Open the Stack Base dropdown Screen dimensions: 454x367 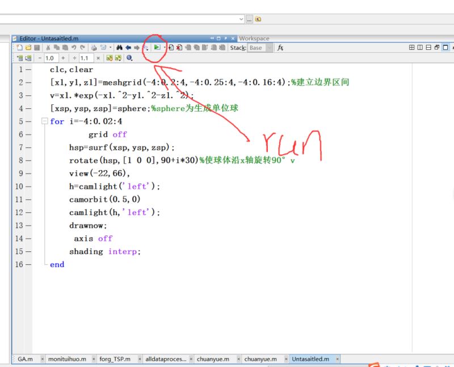click(260, 48)
